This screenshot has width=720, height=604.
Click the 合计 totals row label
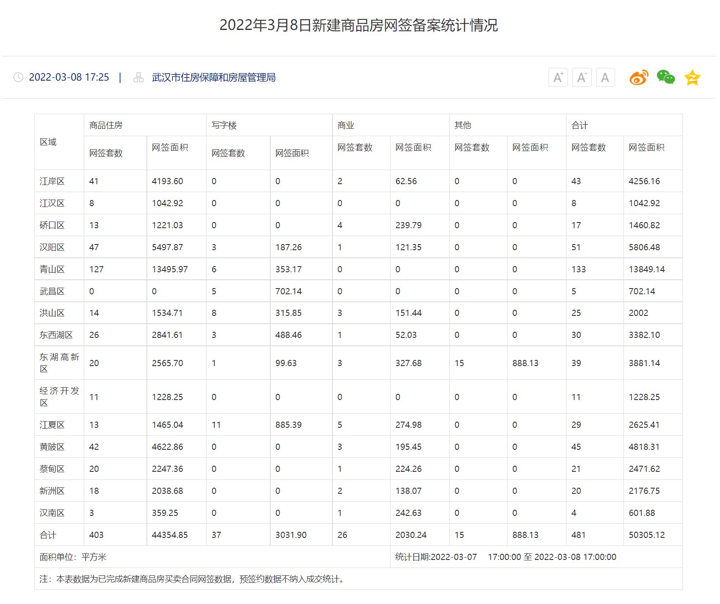pos(48,535)
